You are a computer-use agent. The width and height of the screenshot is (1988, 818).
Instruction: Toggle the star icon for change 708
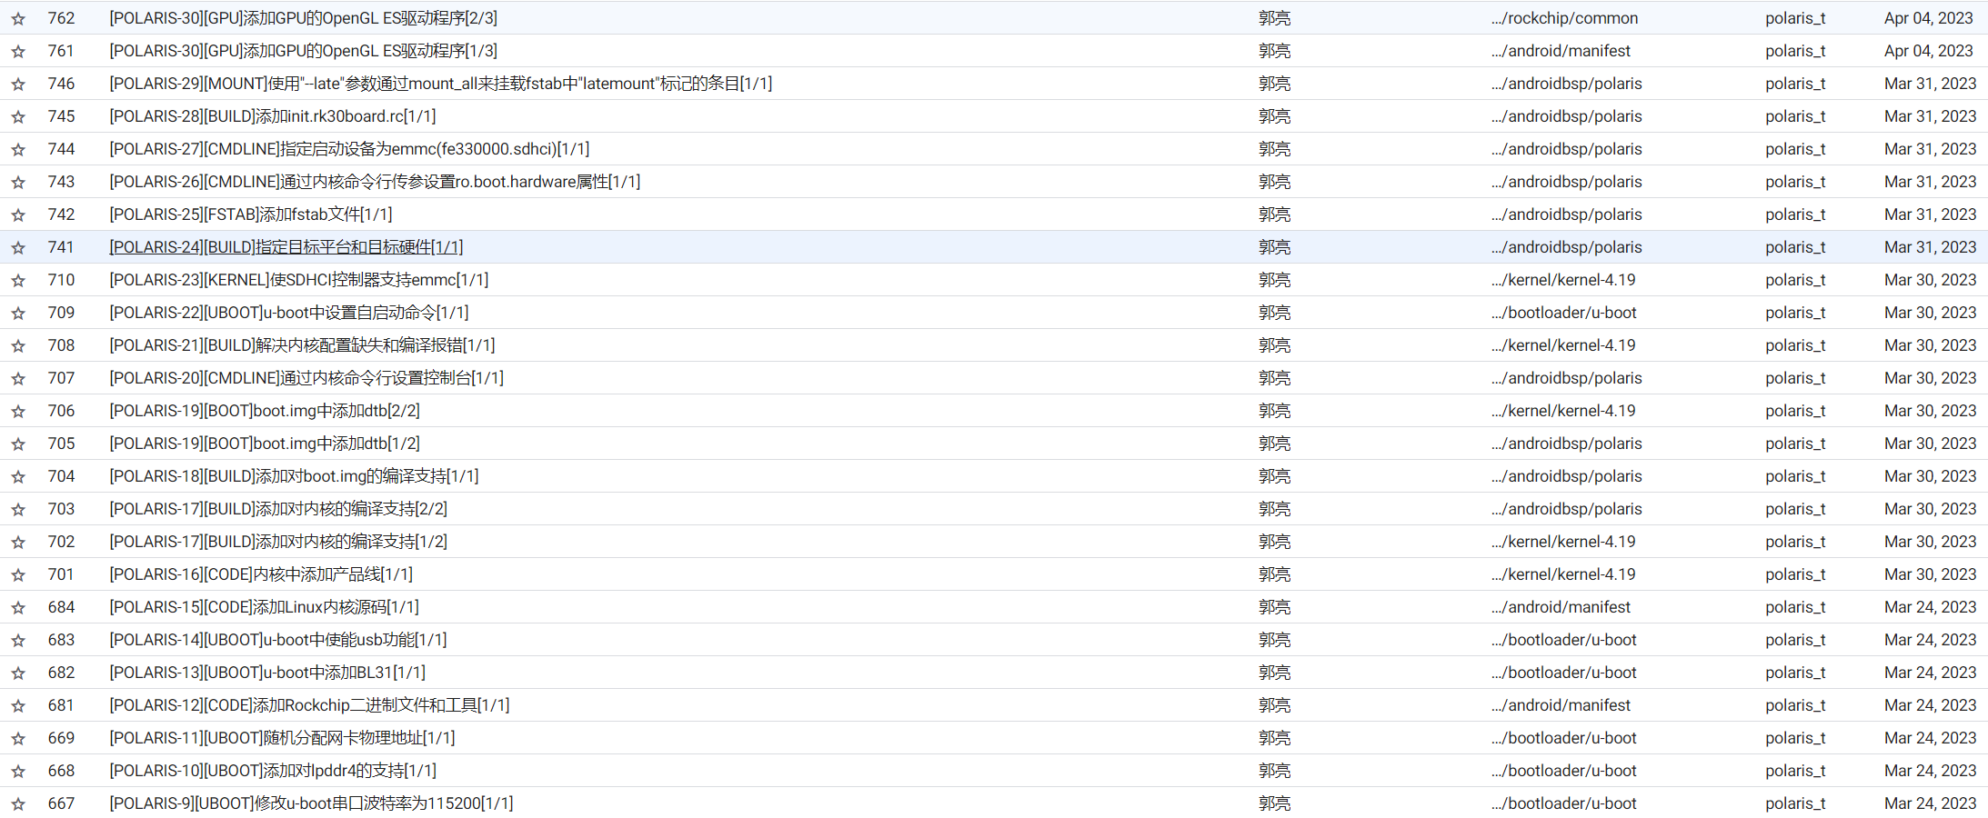18,345
